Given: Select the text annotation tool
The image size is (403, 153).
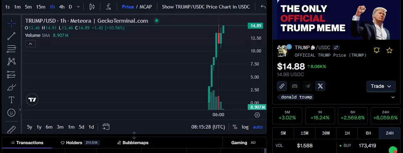Looking at the screenshot, I should coord(11,100).
